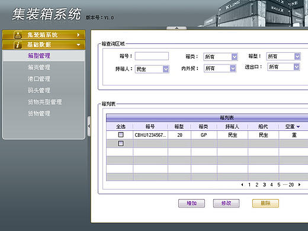Screen dimensions: 308x231
Task: Click the 集装箱系统 org-chart icon
Action: click(x=18, y=35)
